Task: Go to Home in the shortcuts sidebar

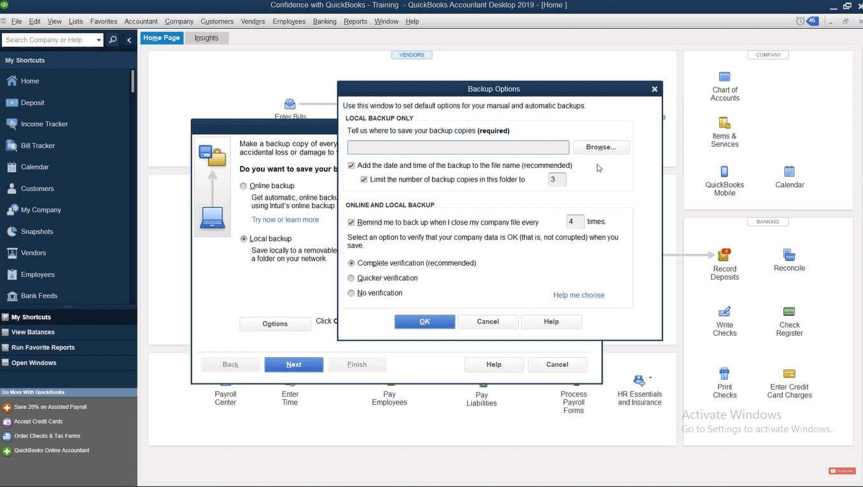Action: pyautogui.click(x=30, y=81)
